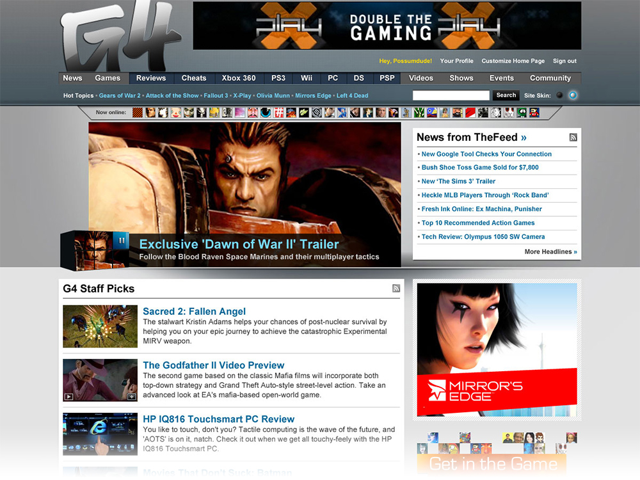640x480 pixels.
Task: Select the DS platform tab
Action: [x=359, y=78]
